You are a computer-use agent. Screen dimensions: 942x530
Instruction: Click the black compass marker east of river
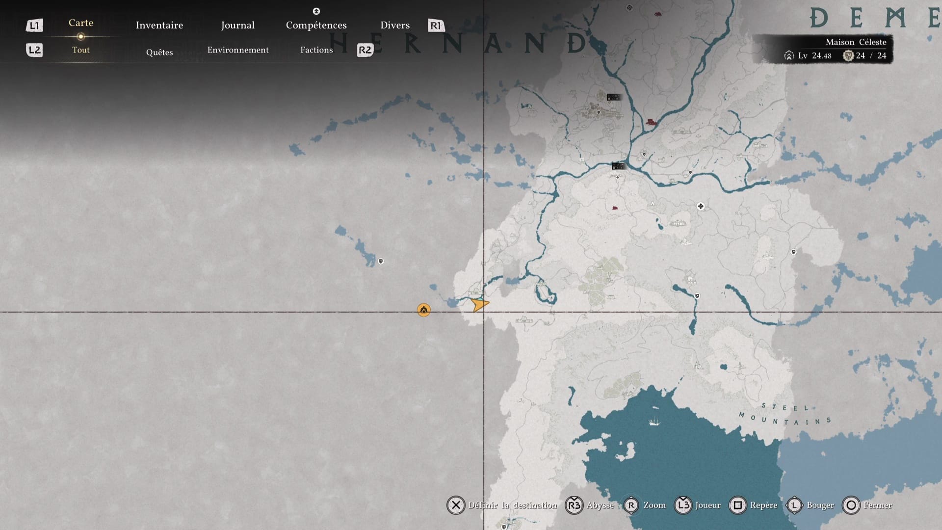click(x=701, y=206)
